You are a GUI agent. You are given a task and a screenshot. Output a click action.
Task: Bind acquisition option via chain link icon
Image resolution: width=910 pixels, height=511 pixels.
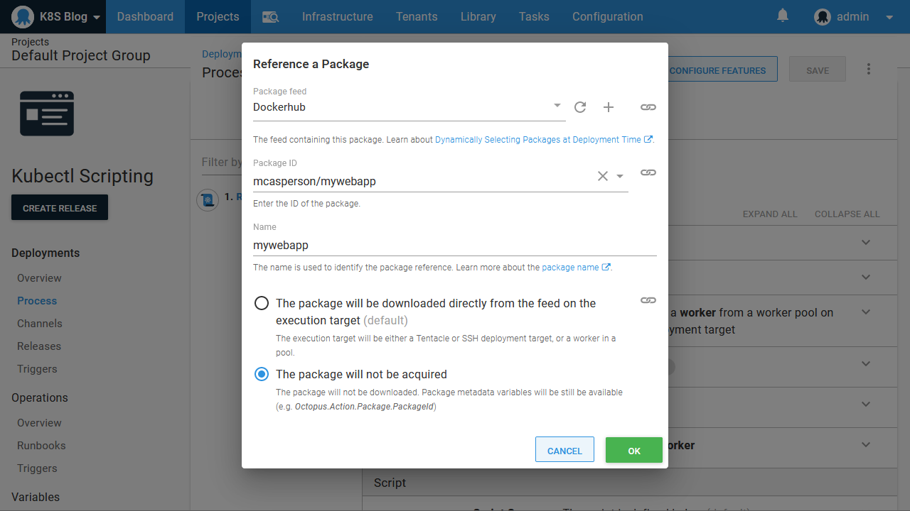pyautogui.click(x=648, y=300)
